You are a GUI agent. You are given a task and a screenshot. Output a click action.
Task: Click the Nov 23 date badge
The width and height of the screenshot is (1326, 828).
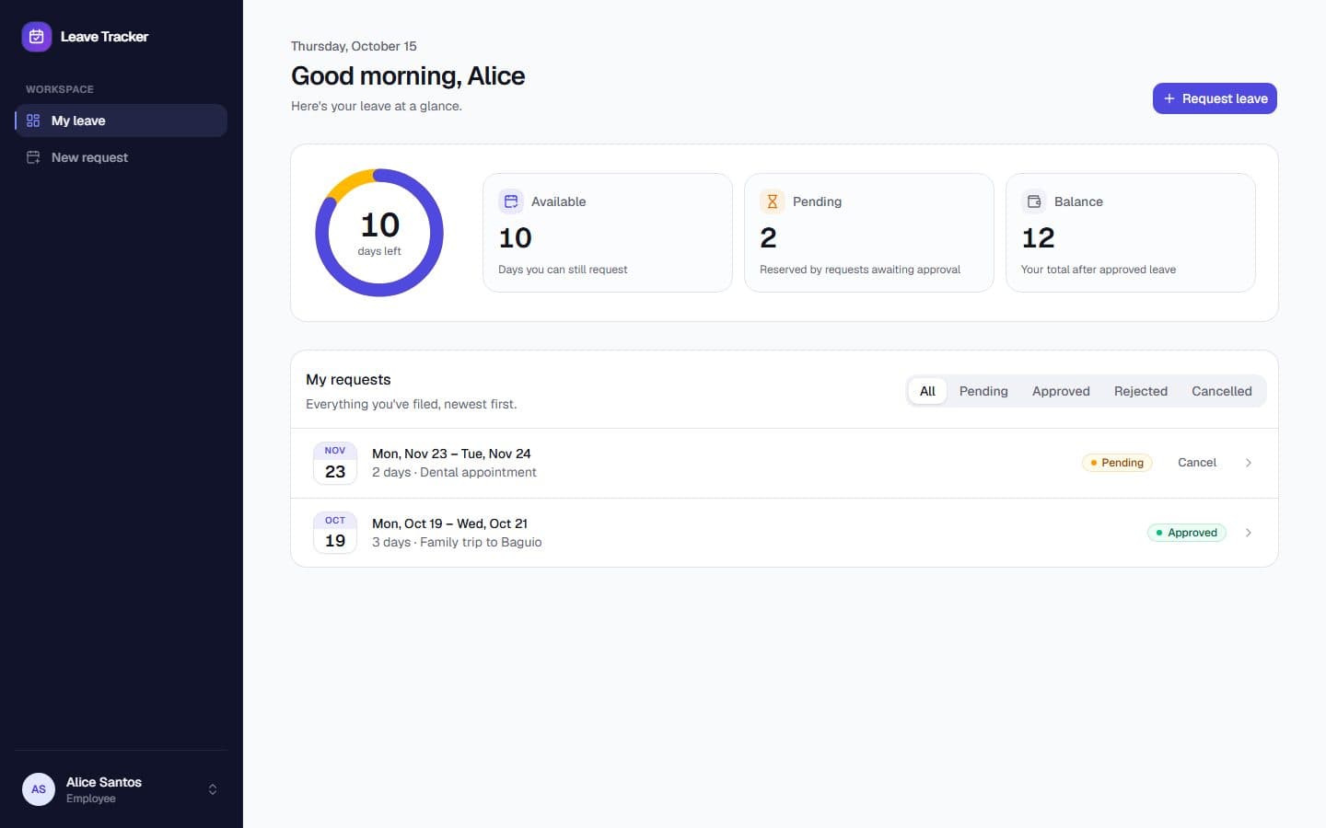pos(335,463)
